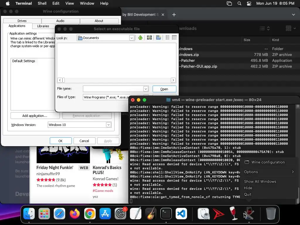
Task: Click Cancel in Wine configuration
Action: coord(84,141)
